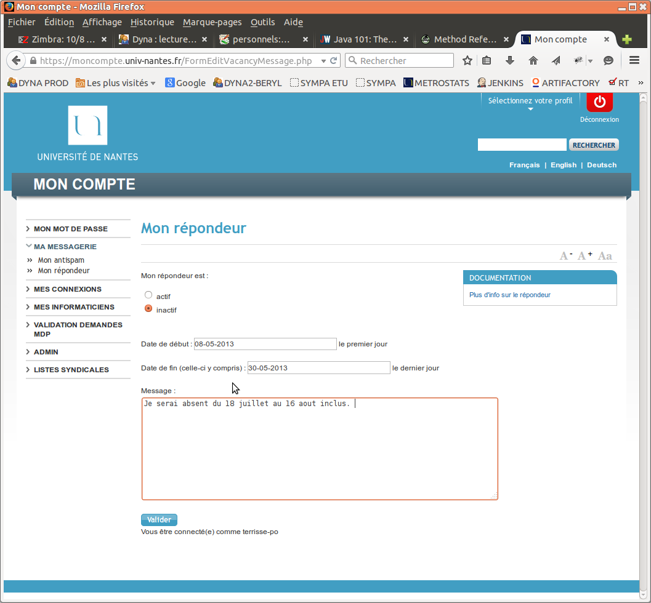Select the actif radio button
651x603 pixels.
pos(148,294)
